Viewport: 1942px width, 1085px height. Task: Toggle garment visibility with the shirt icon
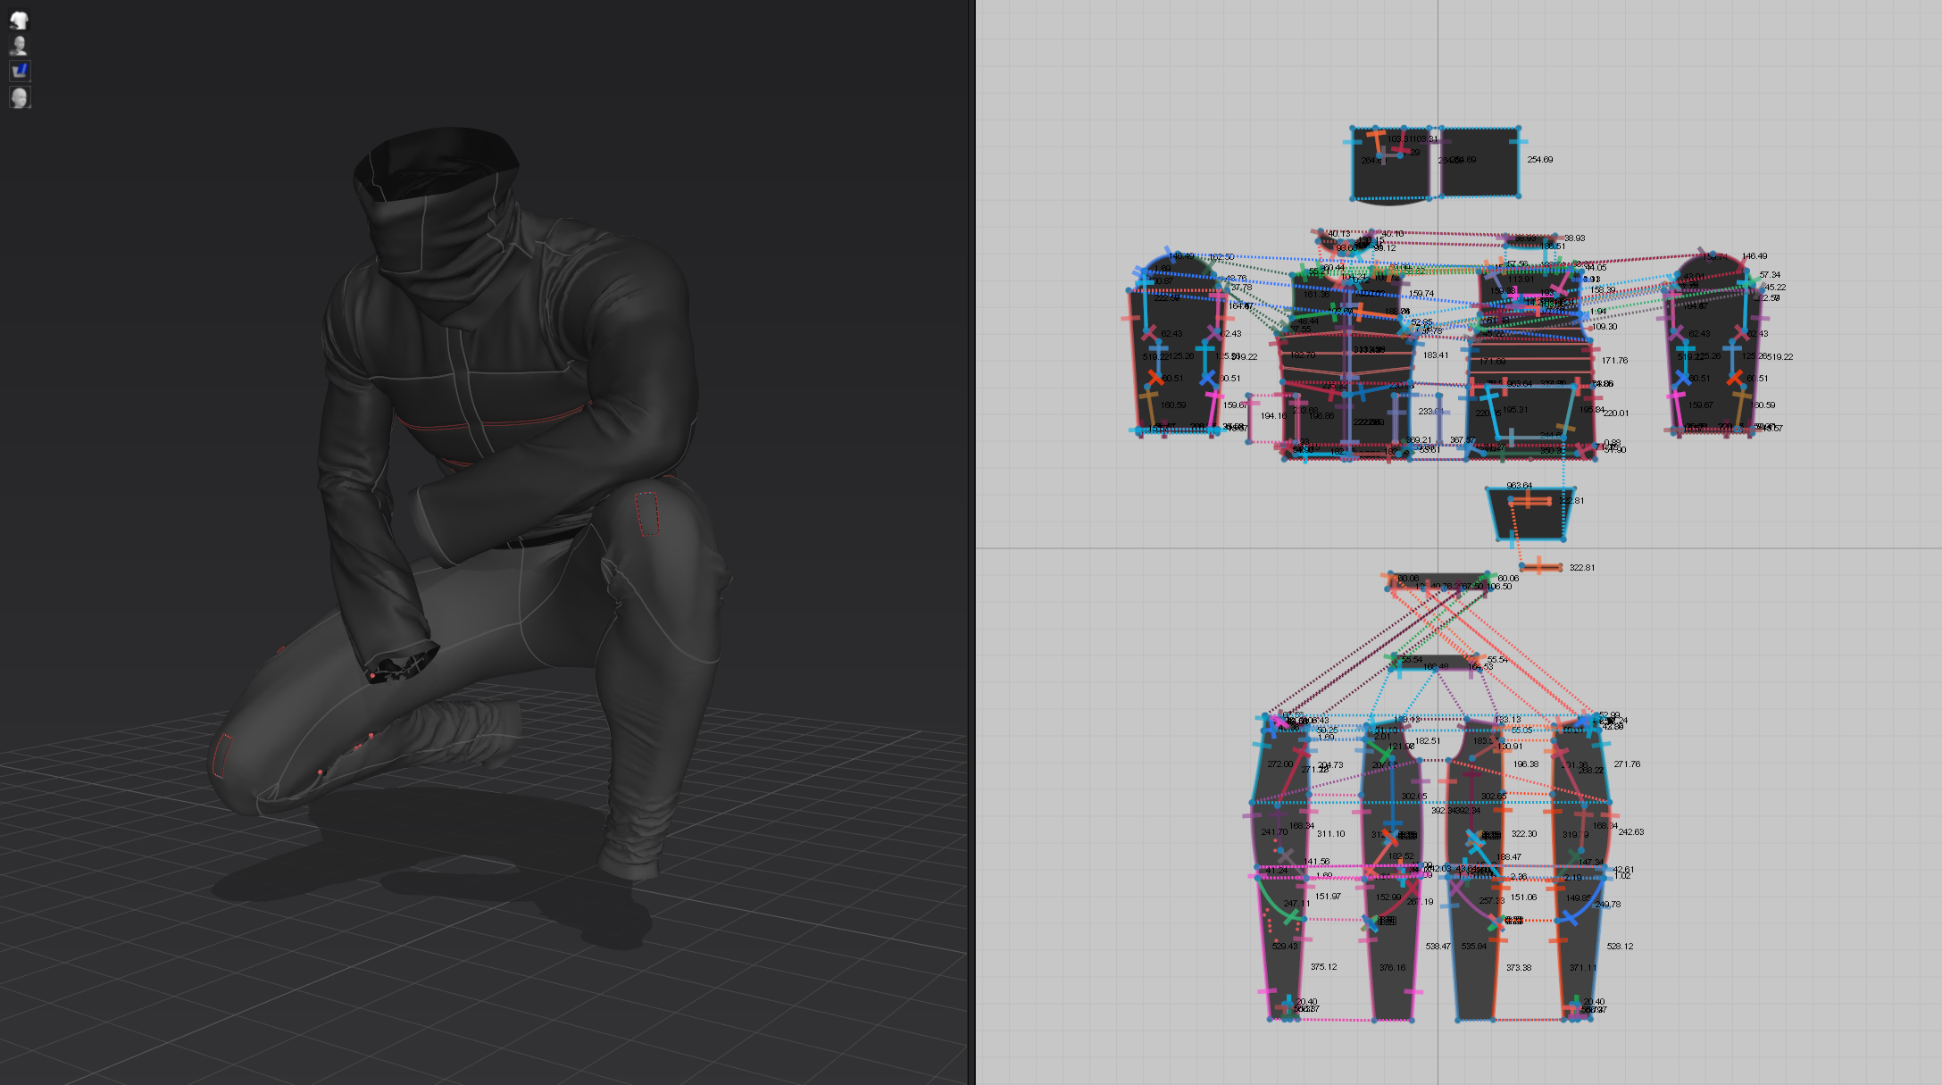pyautogui.click(x=20, y=20)
